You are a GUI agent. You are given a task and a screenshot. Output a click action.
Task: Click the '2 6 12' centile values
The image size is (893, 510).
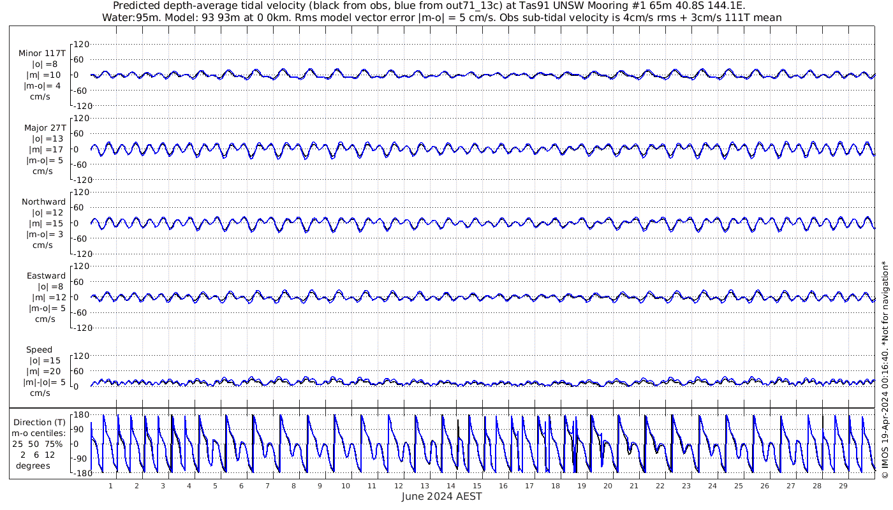pyautogui.click(x=39, y=455)
